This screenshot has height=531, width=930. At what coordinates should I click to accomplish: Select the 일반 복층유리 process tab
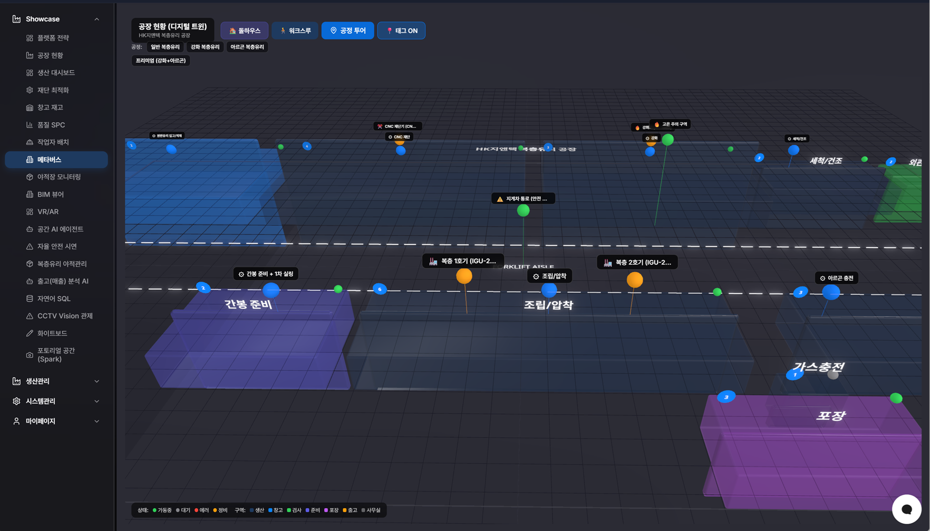click(165, 47)
